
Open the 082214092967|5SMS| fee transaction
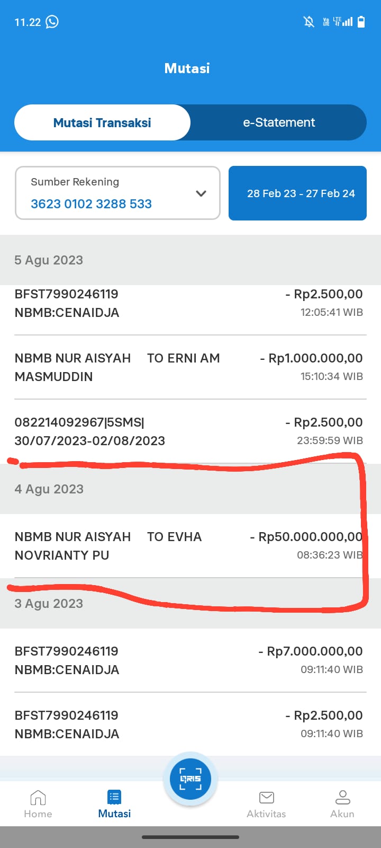pyautogui.click(x=188, y=431)
